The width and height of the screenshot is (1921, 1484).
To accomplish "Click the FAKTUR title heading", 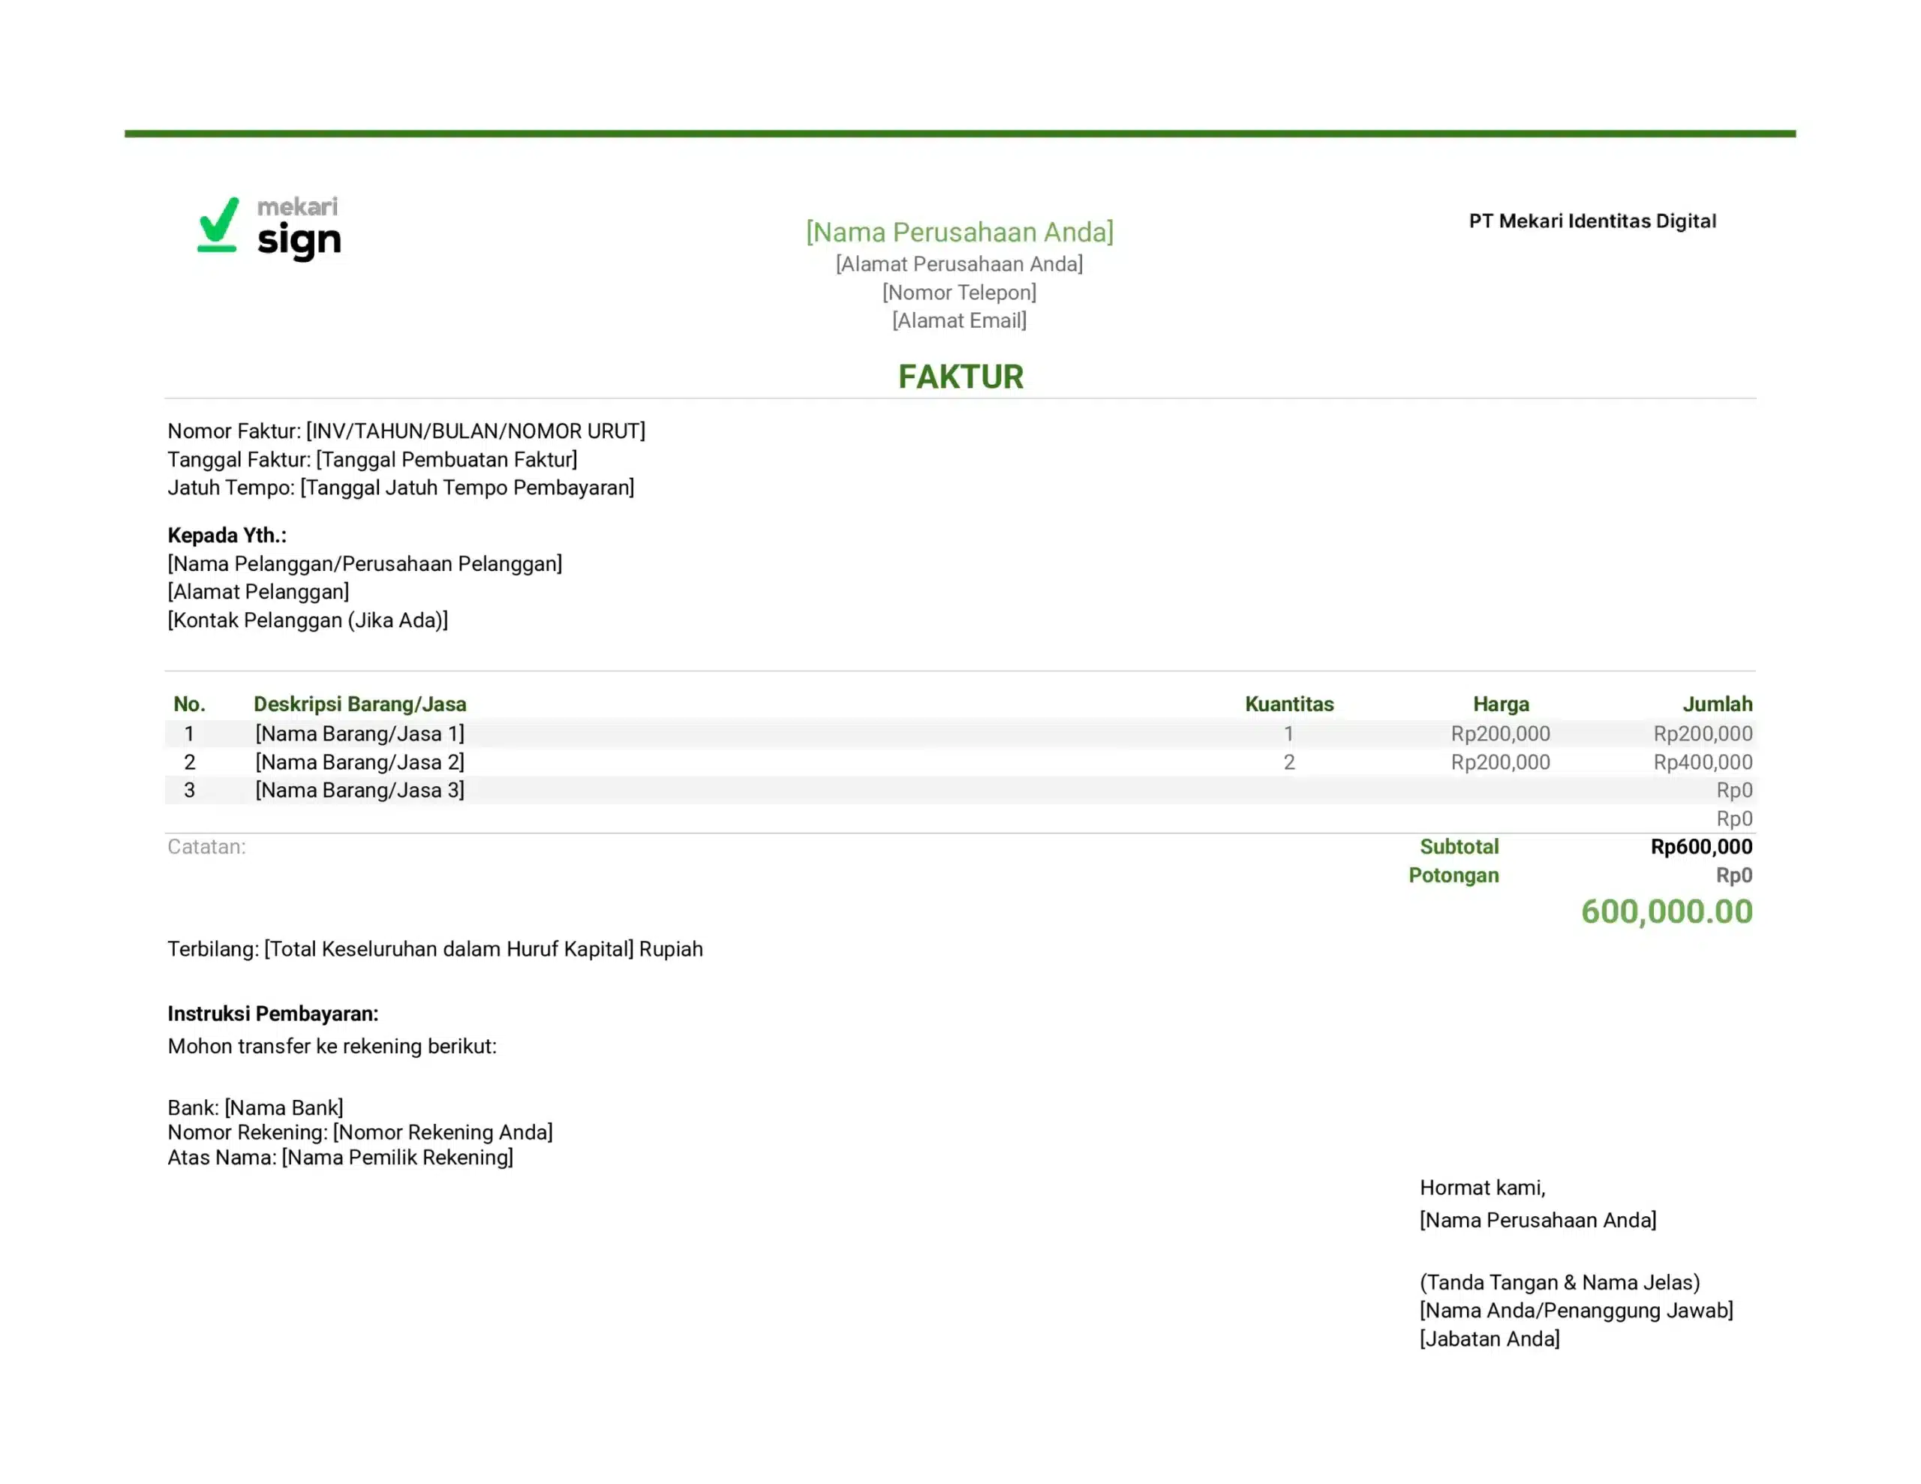I will click(960, 377).
